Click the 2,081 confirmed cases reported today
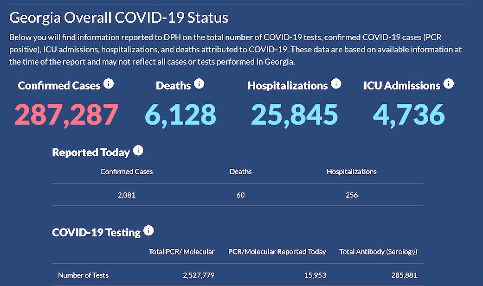 point(127,195)
